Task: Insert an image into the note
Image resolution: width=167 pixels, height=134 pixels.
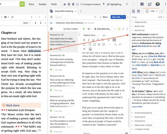Action: (x=90, y=49)
